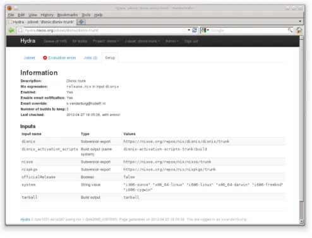Click the Hydra brand link in navbar
This screenshot has width=312, height=238.
28,41
